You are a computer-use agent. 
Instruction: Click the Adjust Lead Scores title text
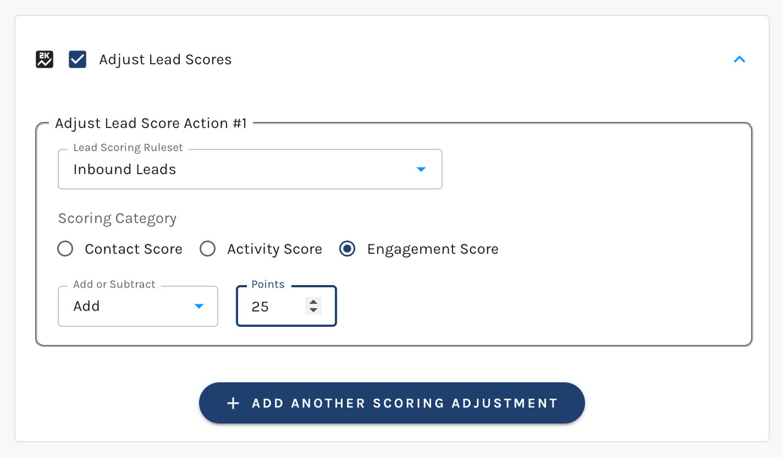click(x=165, y=59)
